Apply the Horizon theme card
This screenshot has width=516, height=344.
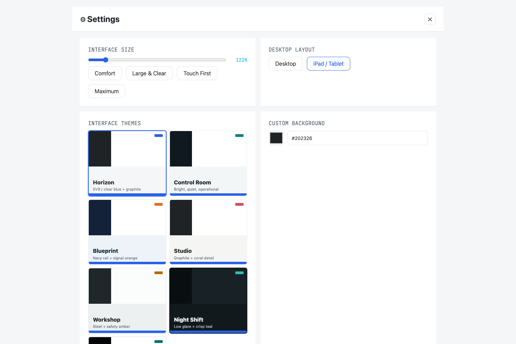(127, 163)
